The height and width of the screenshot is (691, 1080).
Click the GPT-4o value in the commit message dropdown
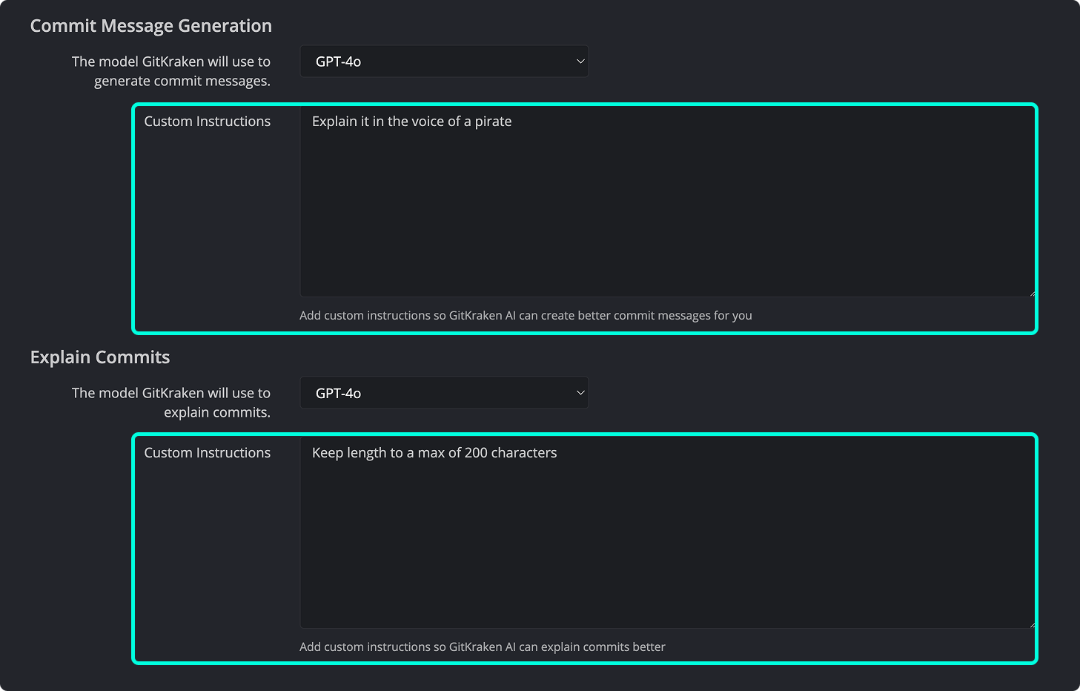coord(338,62)
